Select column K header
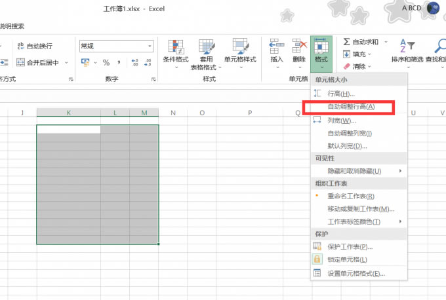Screen dimensions: 446x300 coord(69,113)
